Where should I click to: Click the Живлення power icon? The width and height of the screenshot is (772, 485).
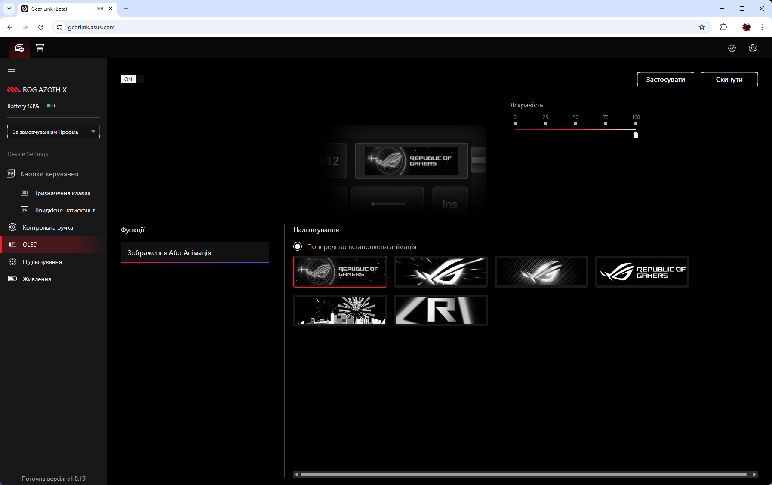(13, 279)
